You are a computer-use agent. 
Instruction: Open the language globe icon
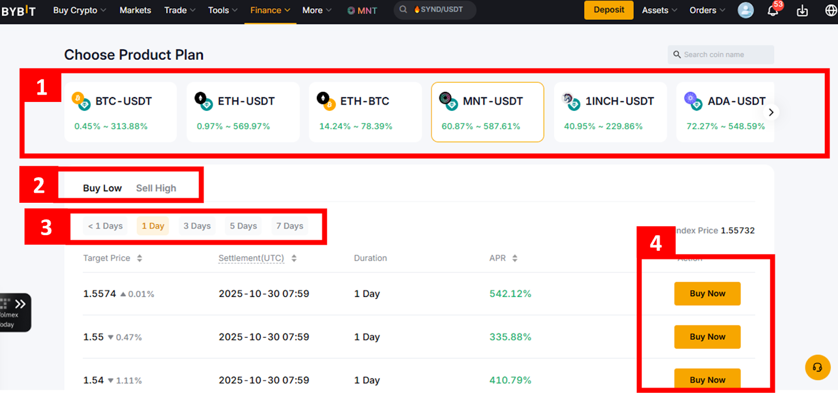point(831,10)
